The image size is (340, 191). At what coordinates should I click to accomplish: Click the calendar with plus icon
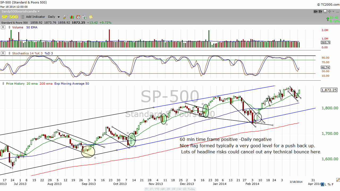coord(84,17)
